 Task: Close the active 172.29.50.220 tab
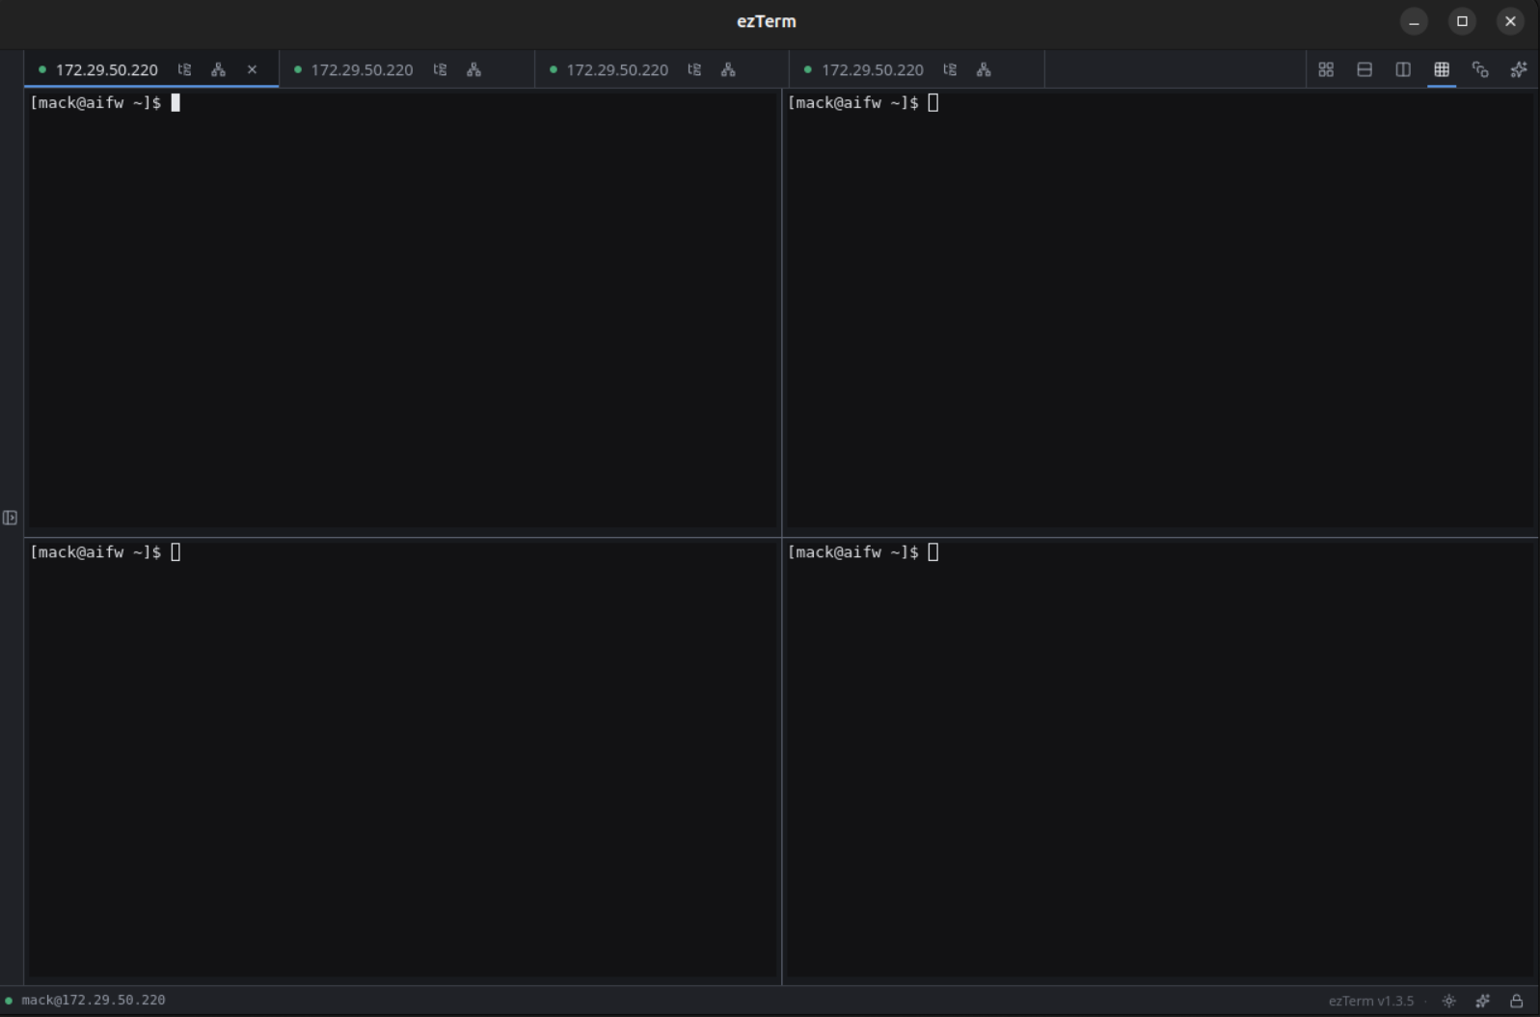[253, 69]
